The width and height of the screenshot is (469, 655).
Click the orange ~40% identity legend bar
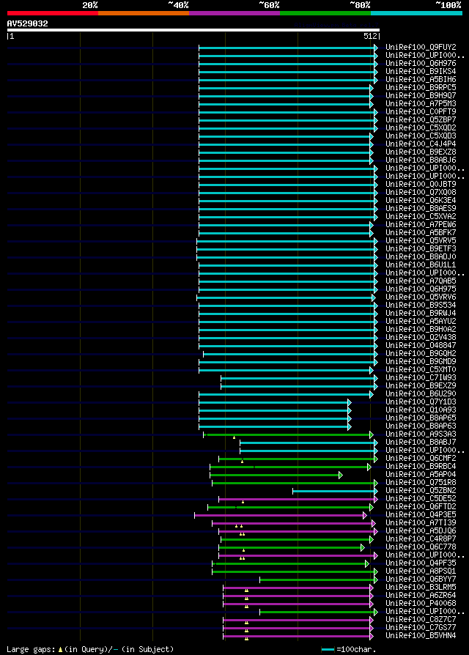[144, 13]
